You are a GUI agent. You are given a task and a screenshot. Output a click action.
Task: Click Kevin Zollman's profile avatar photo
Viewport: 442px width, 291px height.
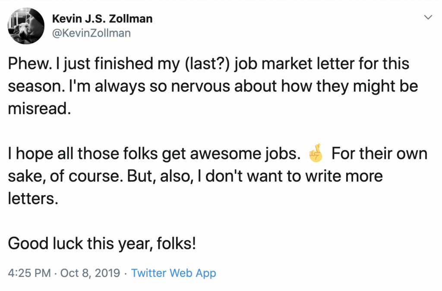point(26,26)
